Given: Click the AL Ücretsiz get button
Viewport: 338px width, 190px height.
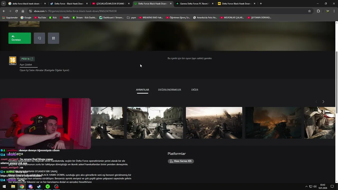Looking at the screenshot, I should (20, 38).
